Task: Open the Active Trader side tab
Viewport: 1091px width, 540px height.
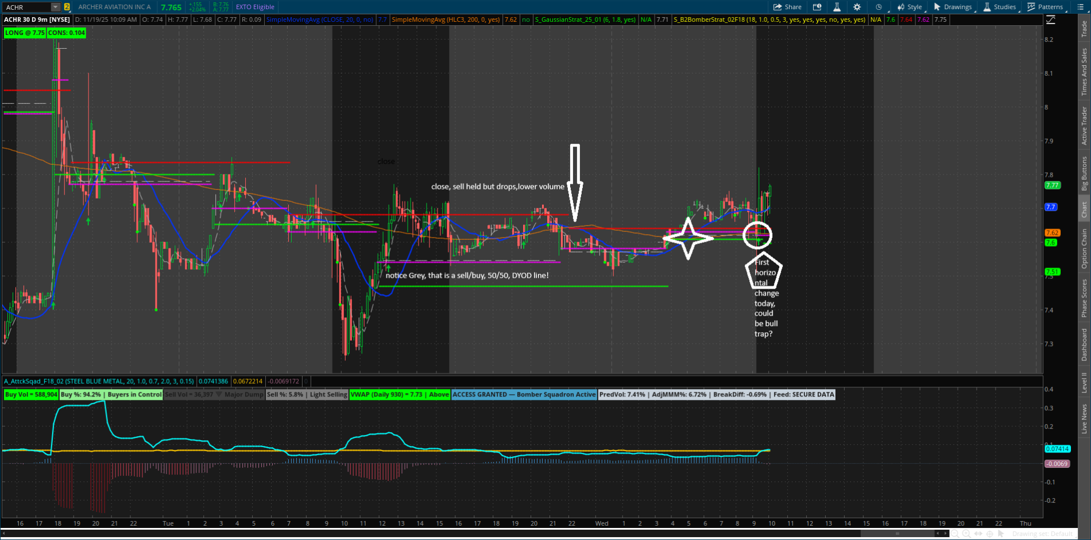Action: 1084,125
